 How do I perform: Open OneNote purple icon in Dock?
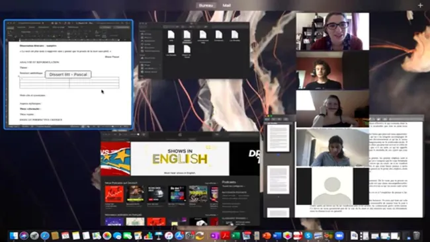(x=214, y=235)
